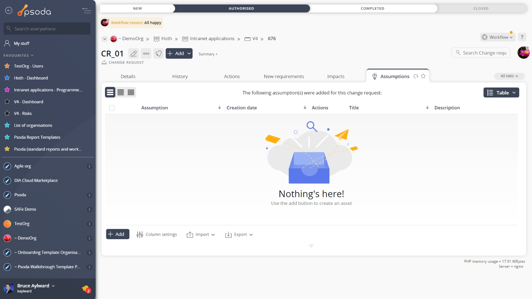Screen dimensions: 532x299
Task: Open My stuff user icon
Action: coord(7,43)
